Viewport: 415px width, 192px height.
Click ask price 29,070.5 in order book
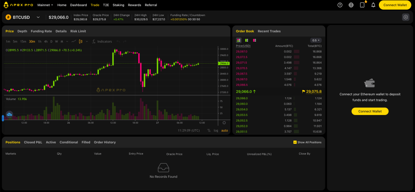click(x=242, y=68)
